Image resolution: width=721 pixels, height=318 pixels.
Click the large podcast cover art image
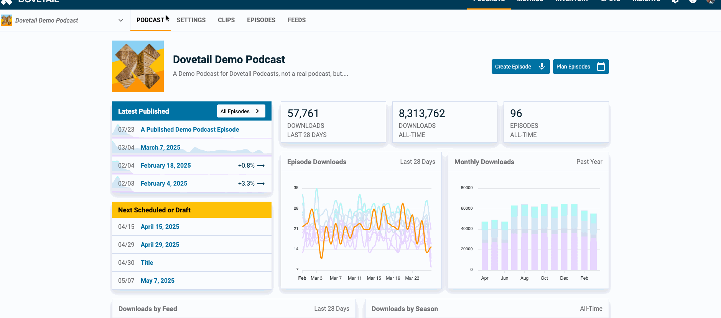[x=138, y=67]
